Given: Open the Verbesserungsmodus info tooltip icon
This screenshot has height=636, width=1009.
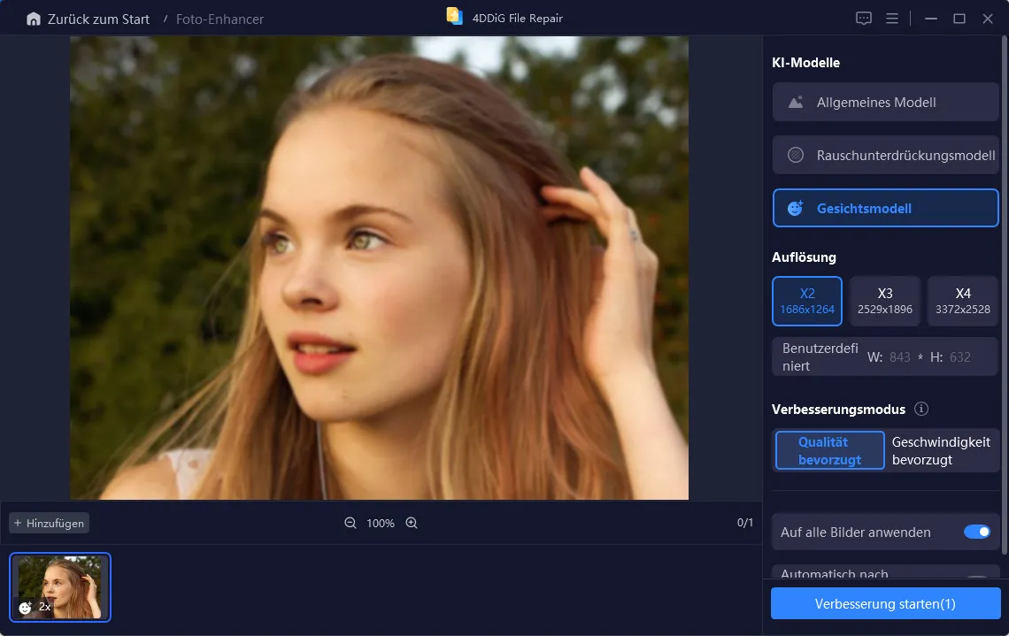Looking at the screenshot, I should coord(920,409).
